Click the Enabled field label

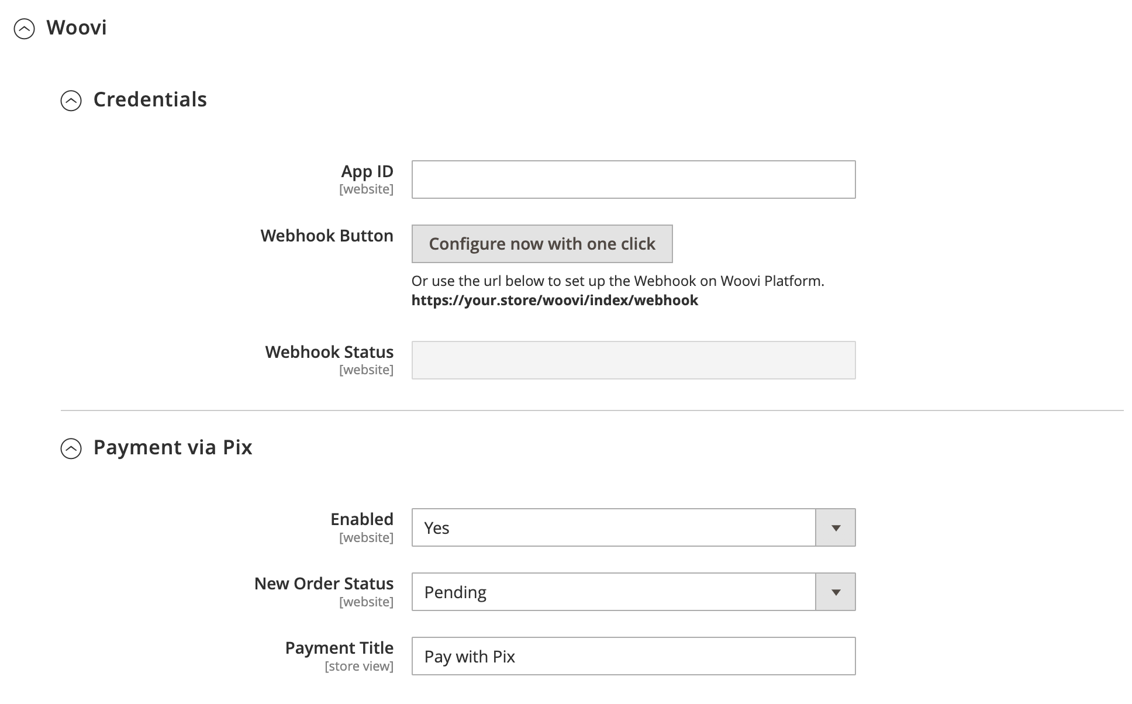pos(362,519)
